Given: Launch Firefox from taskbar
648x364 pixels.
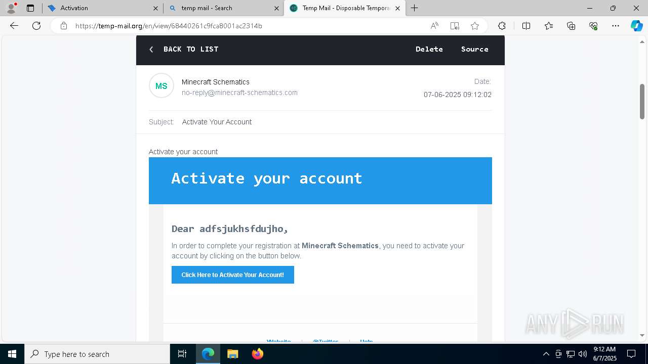Looking at the screenshot, I should [x=258, y=354].
